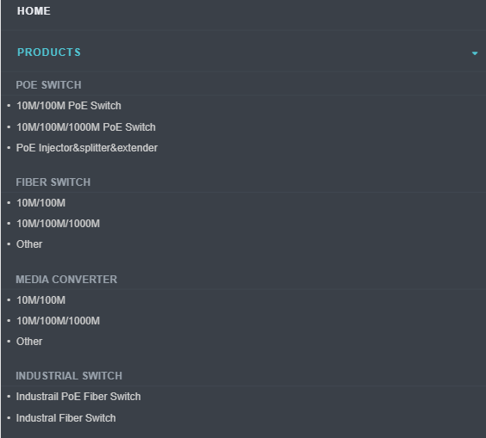Choose Other under MEDIA CONVERTER
This screenshot has width=486, height=438.
click(29, 342)
